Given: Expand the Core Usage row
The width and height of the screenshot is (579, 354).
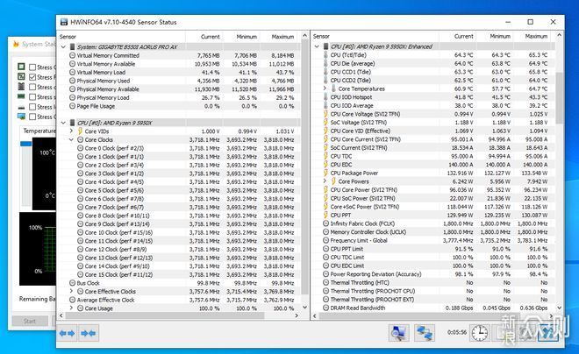Looking at the screenshot, I should pyautogui.click(x=71, y=308).
